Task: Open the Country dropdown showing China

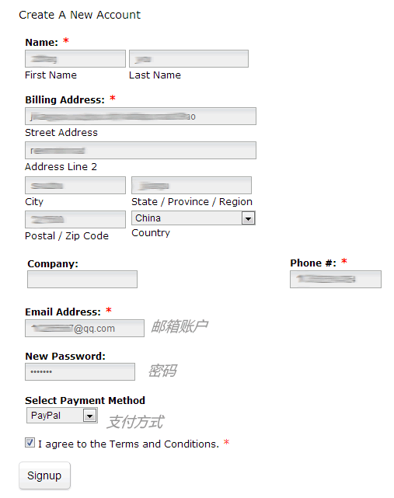Action: (x=194, y=218)
